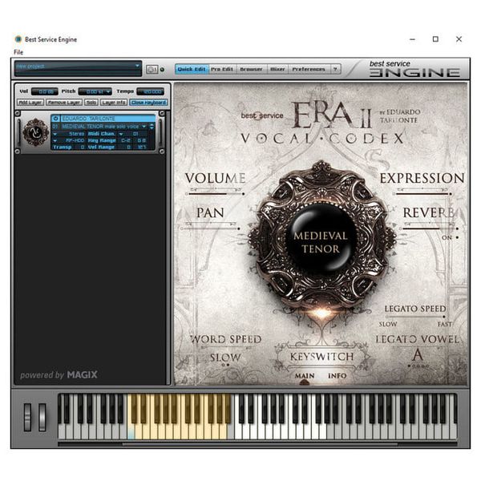Click the layer ornament thumbnail
481x481 pixels.
tap(35, 132)
